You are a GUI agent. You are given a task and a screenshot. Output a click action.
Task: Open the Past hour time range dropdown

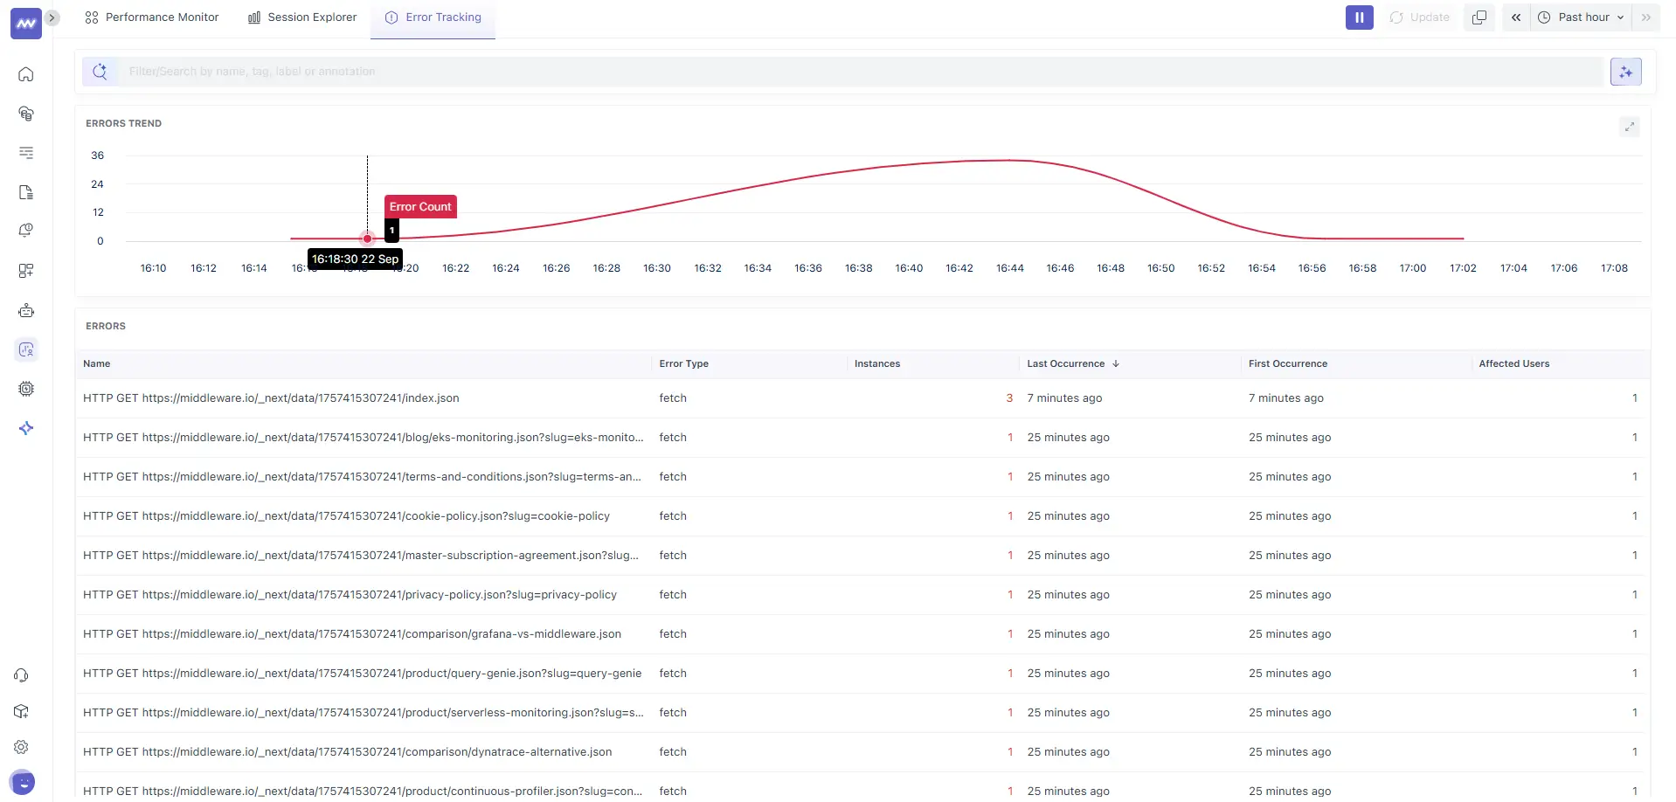click(1582, 17)
